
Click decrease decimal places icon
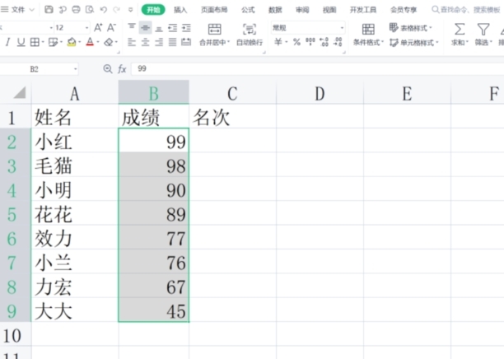click(x=338, y=42)
